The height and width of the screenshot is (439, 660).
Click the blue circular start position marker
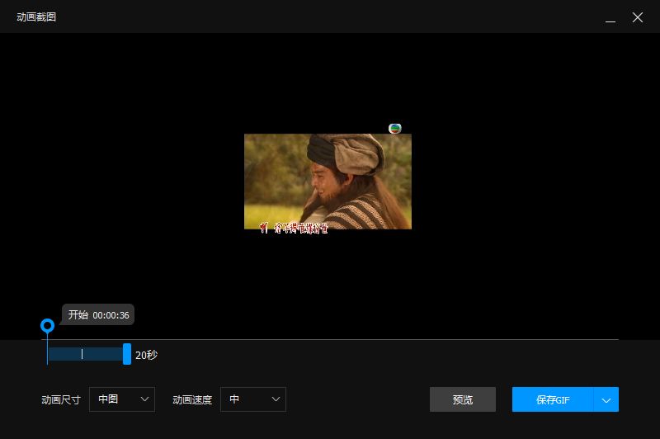(47, 326)
